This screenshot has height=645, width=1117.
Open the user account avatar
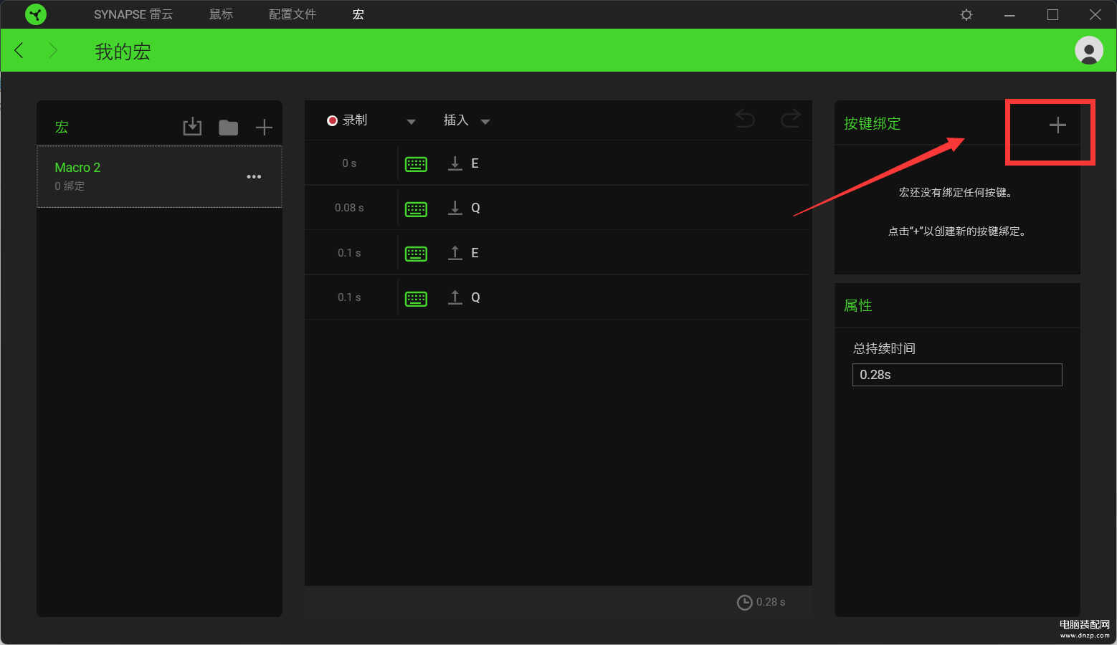click(x=1088, y=50)
